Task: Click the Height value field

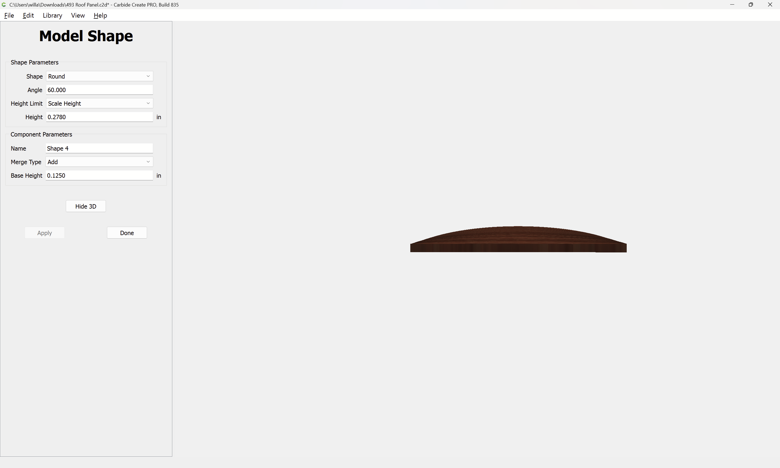Action: pyautogui.click(x=99, y=117)
